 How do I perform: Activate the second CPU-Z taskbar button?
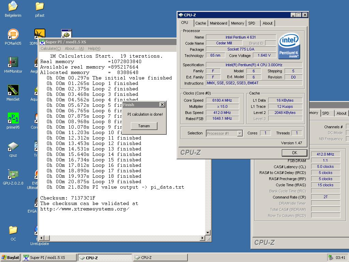[x=160, y=258]
